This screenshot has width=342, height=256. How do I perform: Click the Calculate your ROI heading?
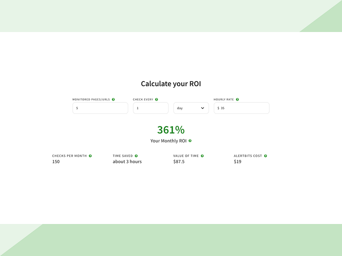coord(171,84)
